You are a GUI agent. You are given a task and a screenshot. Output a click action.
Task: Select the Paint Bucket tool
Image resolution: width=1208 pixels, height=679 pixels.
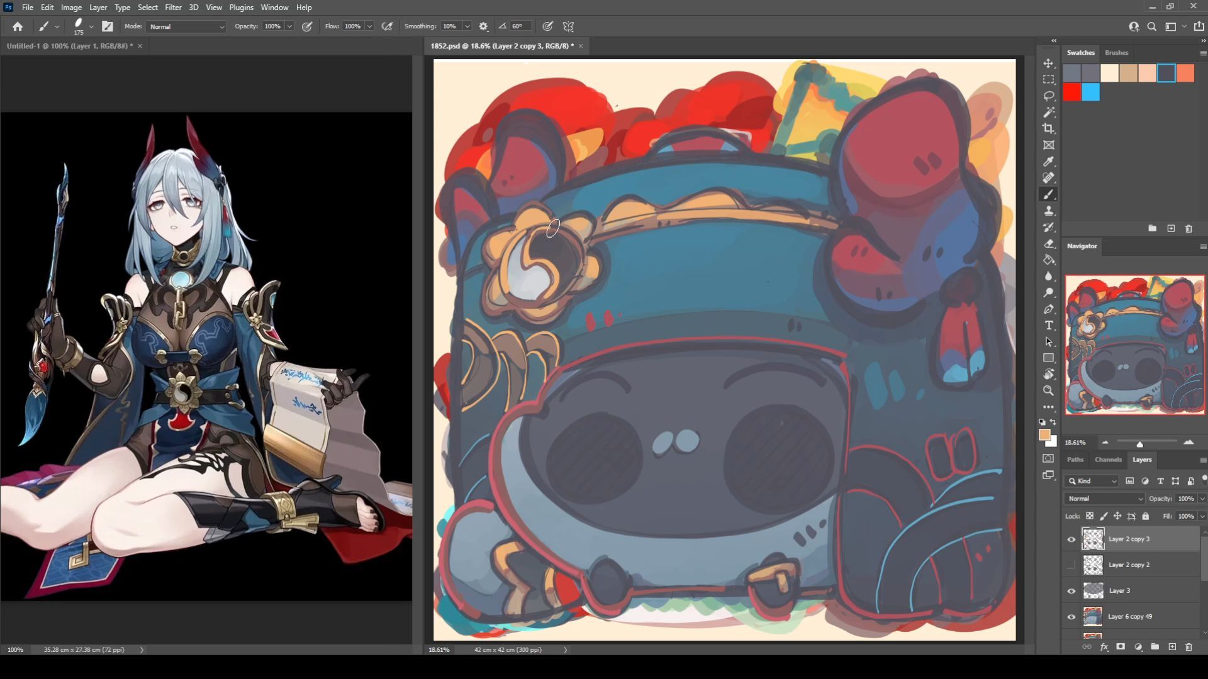coord(1048,260)
